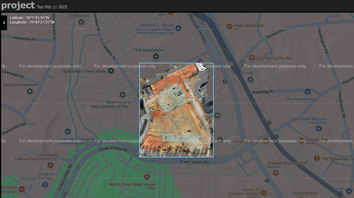The width and height of the screenshot is (354, 198).
Task: Click the project title text
Action: 18,5
